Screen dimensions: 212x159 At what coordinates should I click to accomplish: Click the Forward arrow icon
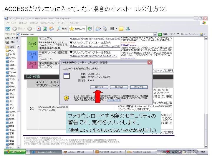pyautogui.click(x=30, y=29)
